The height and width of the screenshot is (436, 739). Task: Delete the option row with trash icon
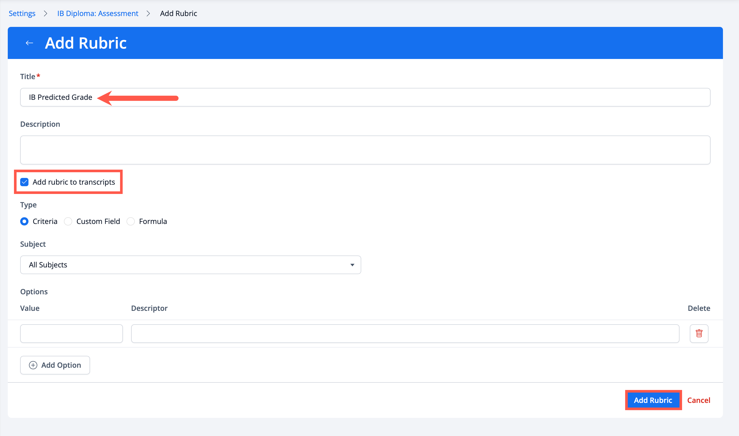(699, 333)
